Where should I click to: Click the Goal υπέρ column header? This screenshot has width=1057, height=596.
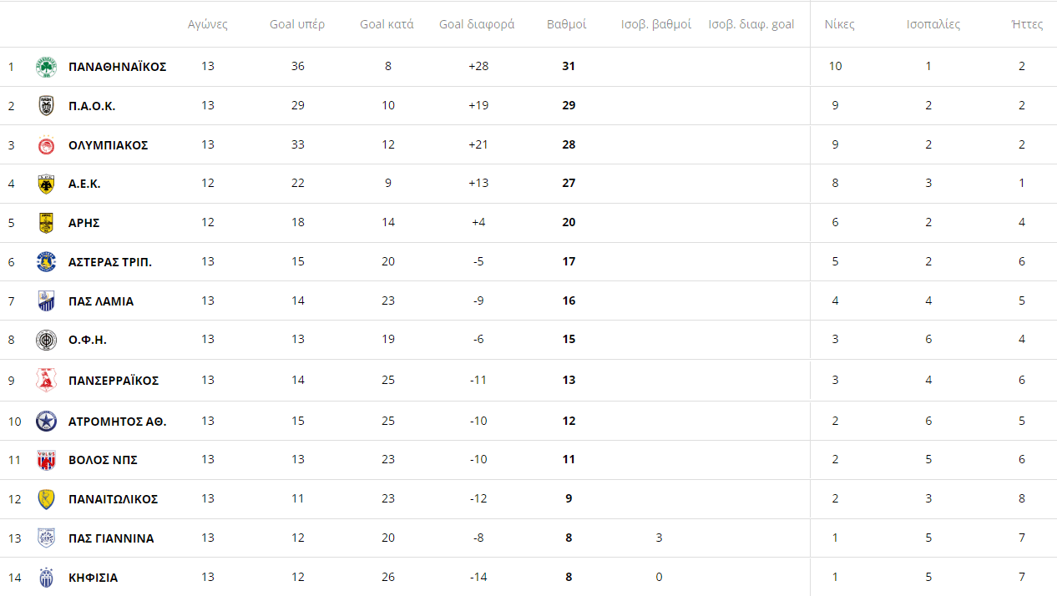point(297,24)
